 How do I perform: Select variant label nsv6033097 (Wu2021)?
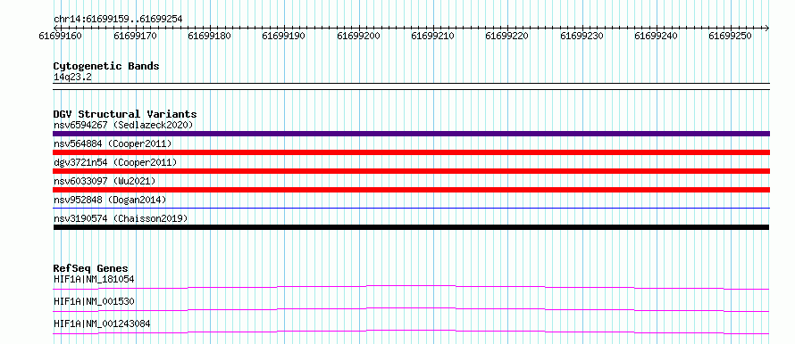click(105, 181)
